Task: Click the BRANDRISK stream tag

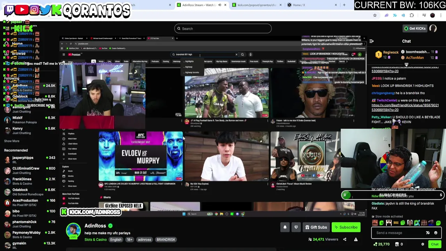Action: (166, 239)
